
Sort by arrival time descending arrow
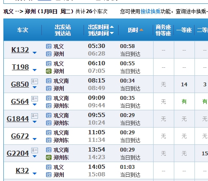(x=112, y=33)
